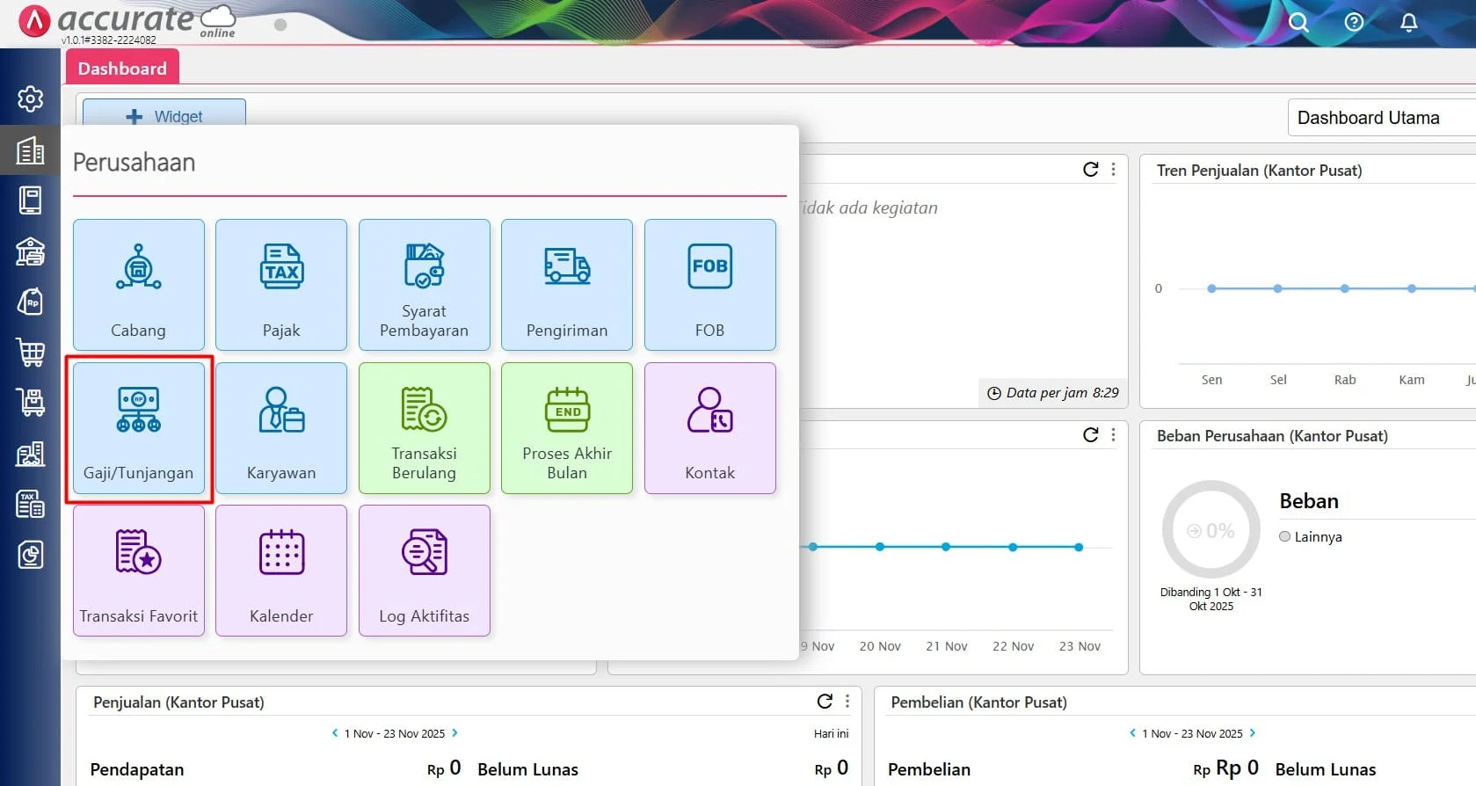This screenshot has height=786, width=1476.
Task: Open the Dashboard Utama dropdown
Action: pyautogui.click(x=1380, y=118)
